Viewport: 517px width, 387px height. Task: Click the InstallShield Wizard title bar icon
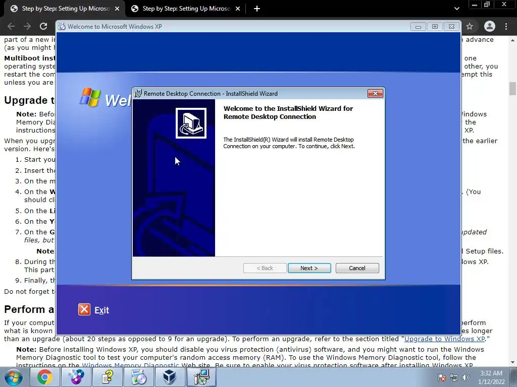pos(138,93)
